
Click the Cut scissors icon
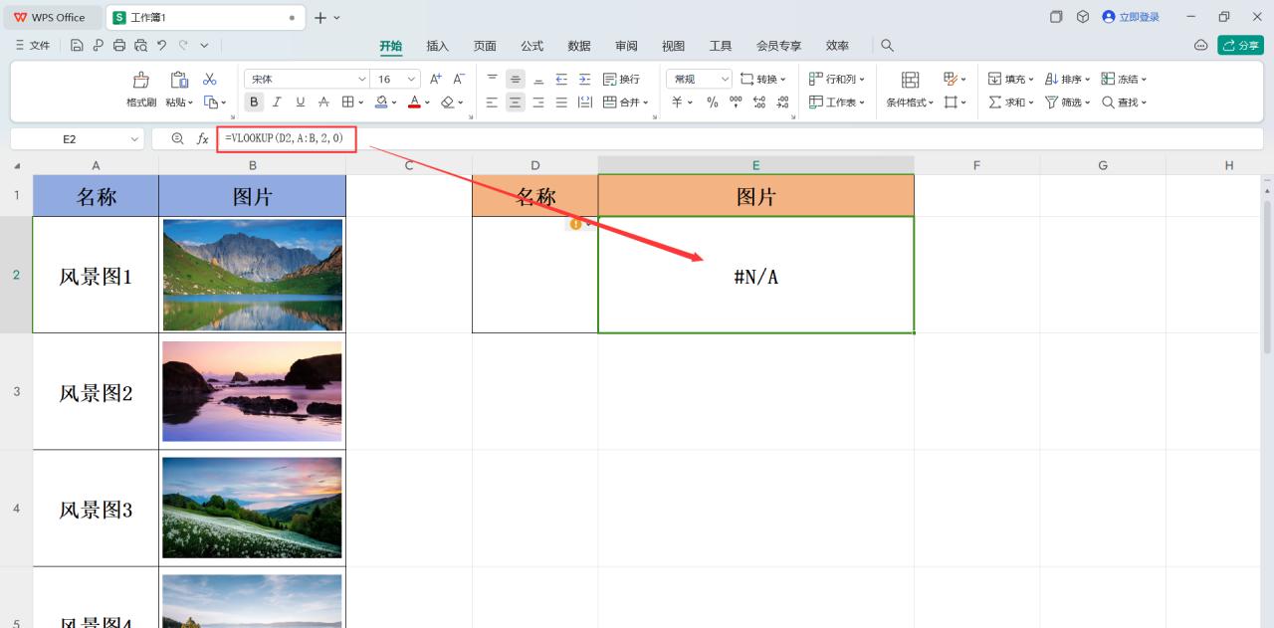pyautogui.click(x=210, y=80)
